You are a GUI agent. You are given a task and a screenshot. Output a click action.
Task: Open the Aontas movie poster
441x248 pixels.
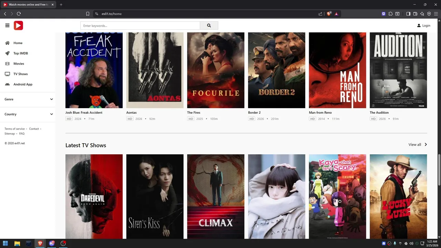click(x=155, y=70)
